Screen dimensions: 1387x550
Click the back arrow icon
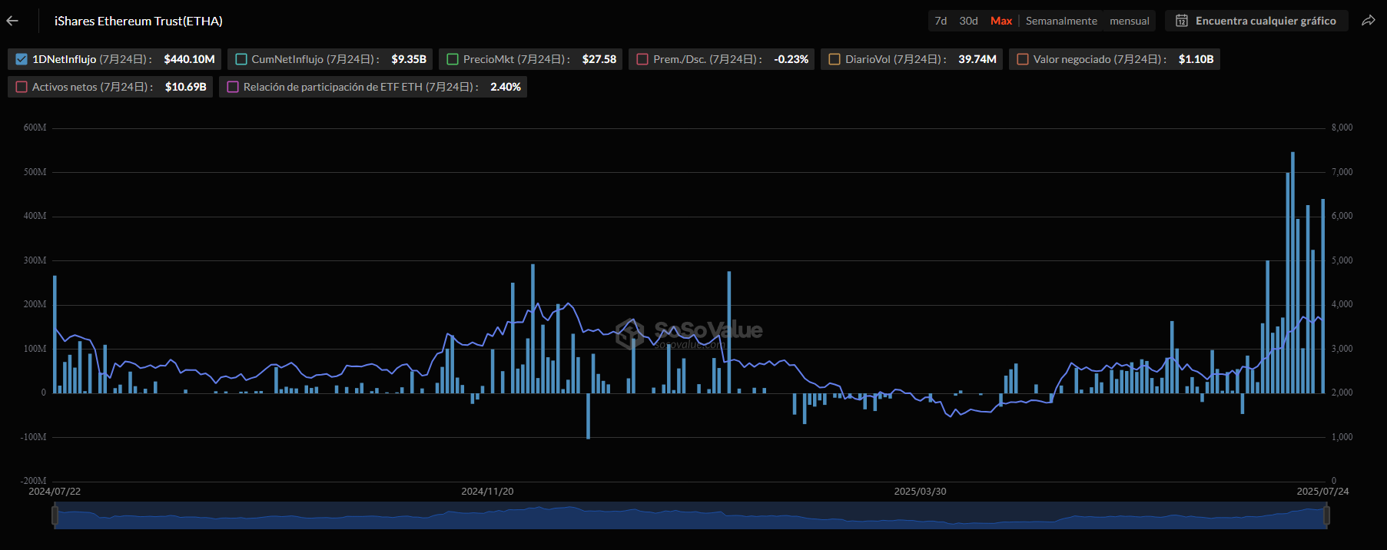[12, 21]
